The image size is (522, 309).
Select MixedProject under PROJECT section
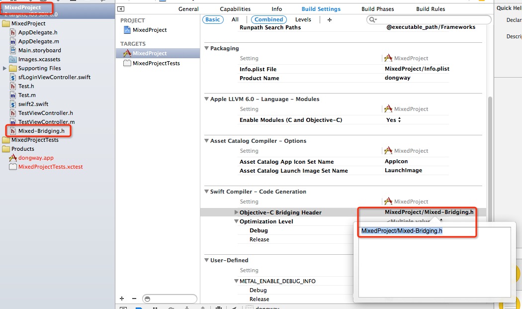point(150,30)
